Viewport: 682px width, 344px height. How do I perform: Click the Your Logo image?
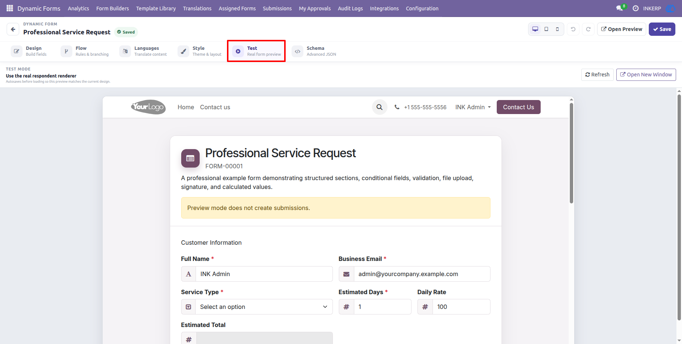(x=148, y=107)
